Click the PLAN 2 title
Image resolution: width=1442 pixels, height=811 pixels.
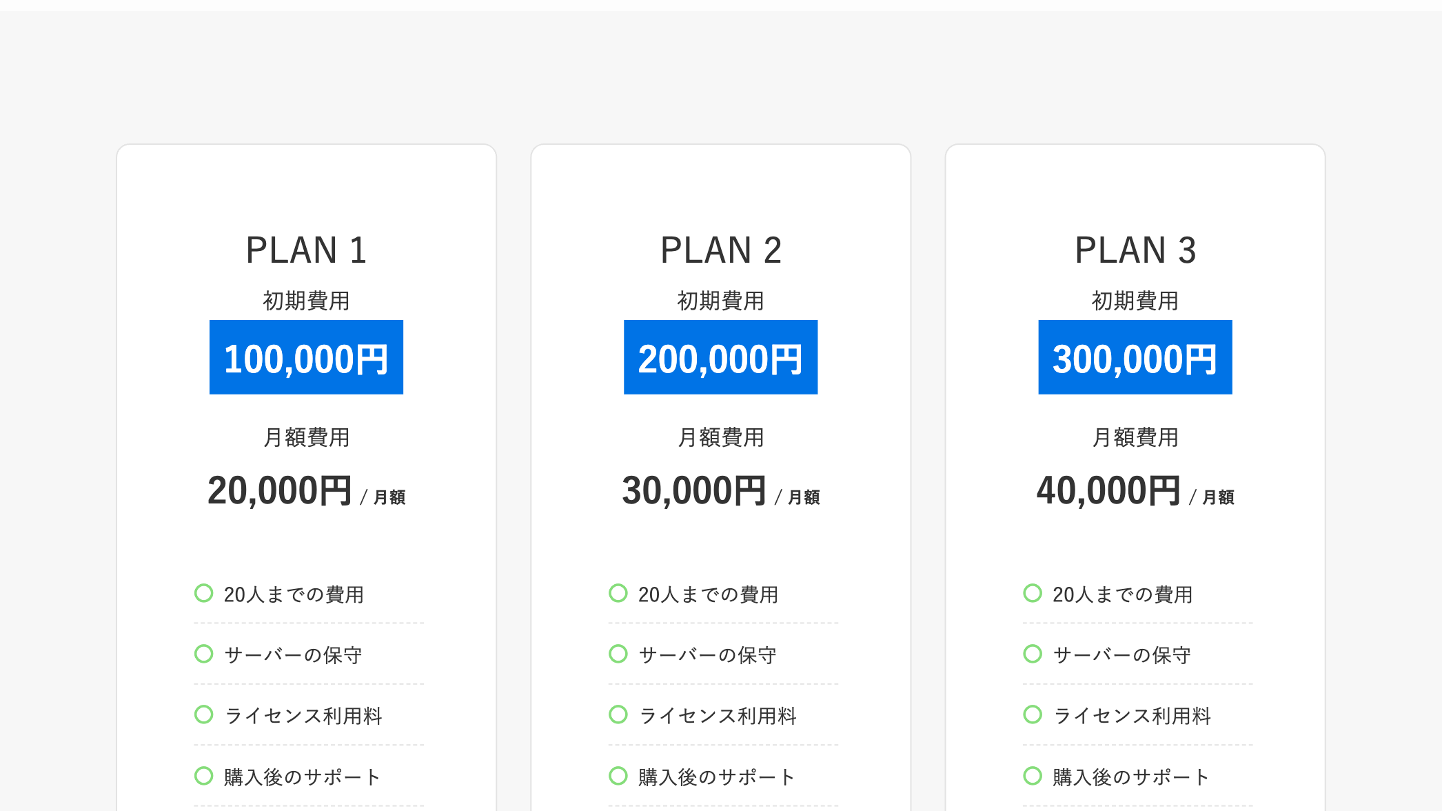pos(720,250)
